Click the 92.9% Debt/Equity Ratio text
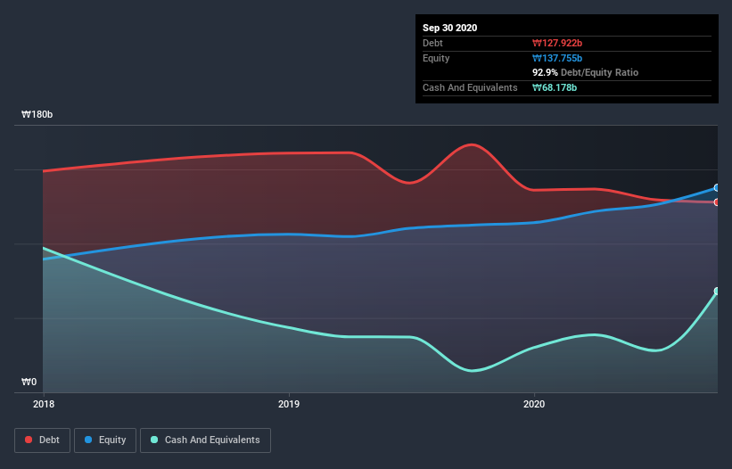 click(x=586, y=73)
